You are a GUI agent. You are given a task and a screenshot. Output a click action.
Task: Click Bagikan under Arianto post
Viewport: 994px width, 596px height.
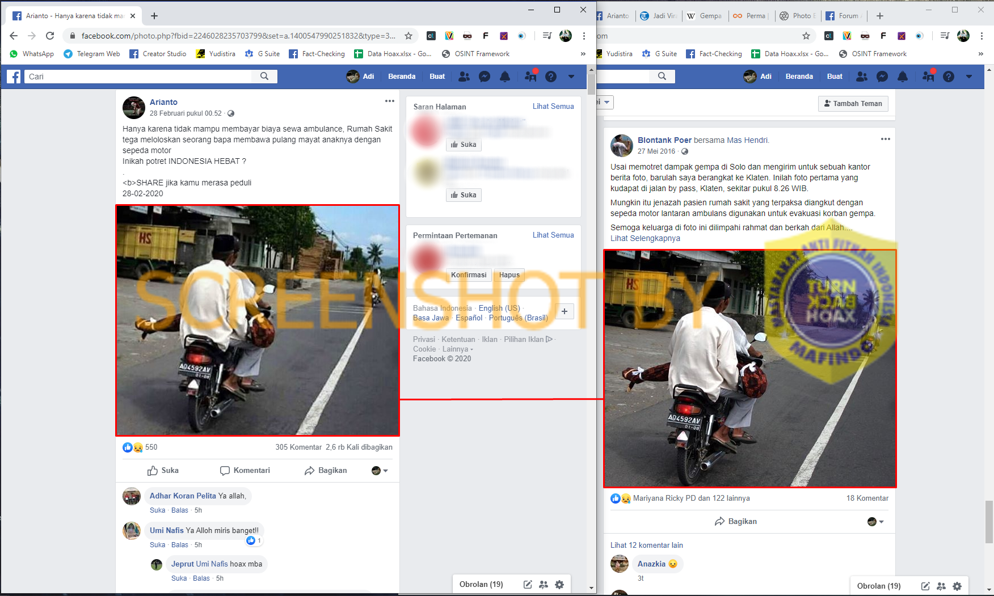tap(326, 471)
